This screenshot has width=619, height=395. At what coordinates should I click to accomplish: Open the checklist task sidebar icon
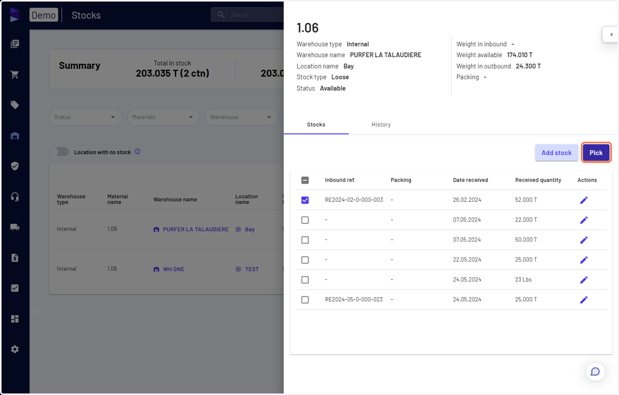pyautogui.click(x=14, y=288)
